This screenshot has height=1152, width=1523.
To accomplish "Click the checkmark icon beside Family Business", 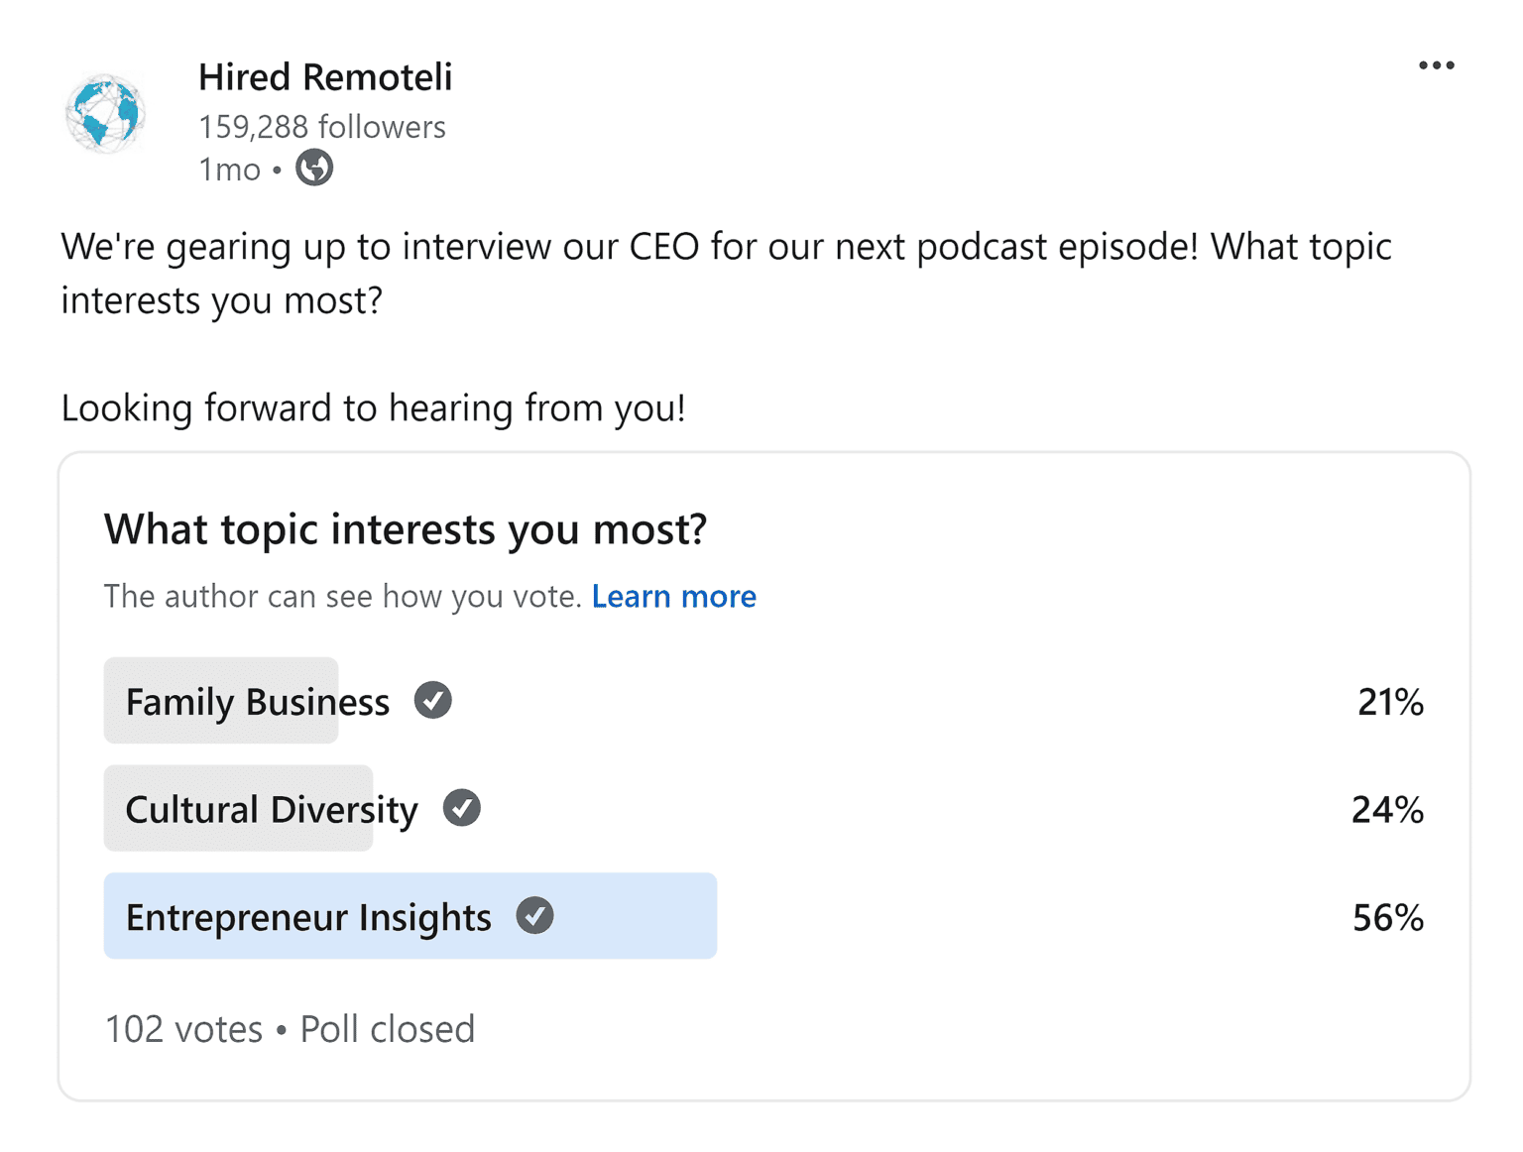I will (x=432, y=701).
